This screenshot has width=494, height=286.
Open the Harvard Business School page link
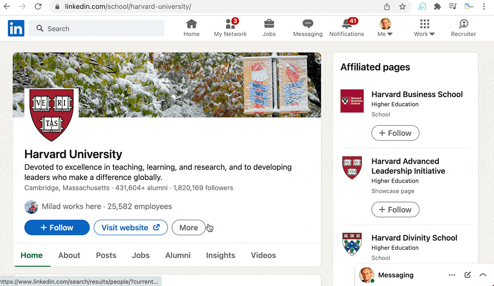417,94
